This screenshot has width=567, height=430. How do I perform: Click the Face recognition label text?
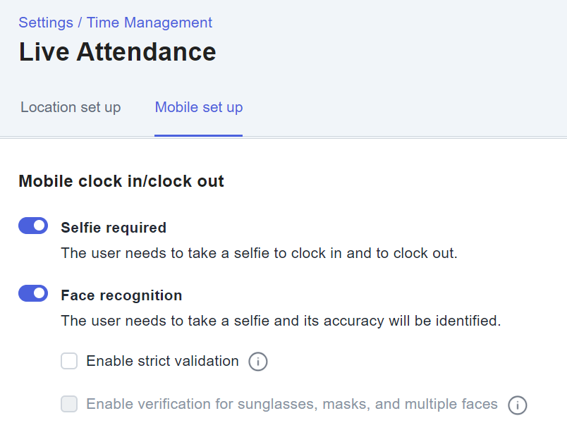(121, 295)
